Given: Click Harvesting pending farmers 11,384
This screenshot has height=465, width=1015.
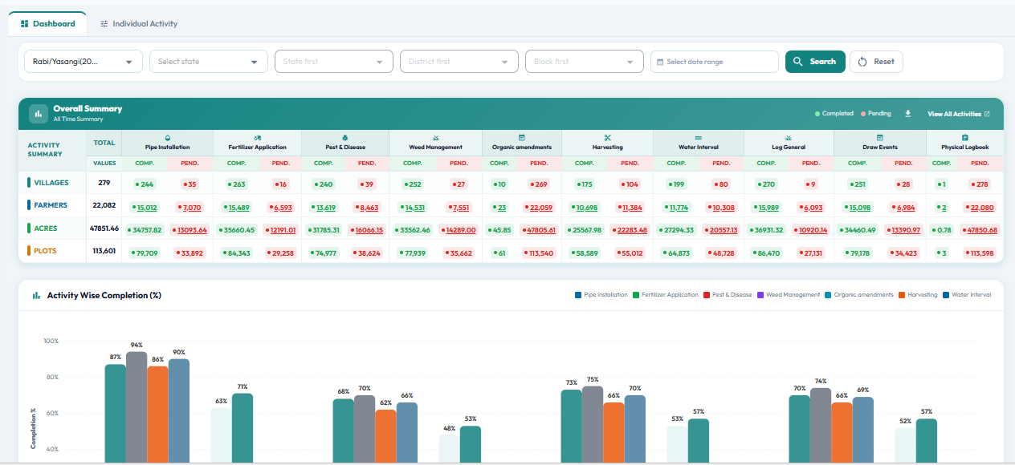Looking at the screenshot, I should click(x=630, y=208).
